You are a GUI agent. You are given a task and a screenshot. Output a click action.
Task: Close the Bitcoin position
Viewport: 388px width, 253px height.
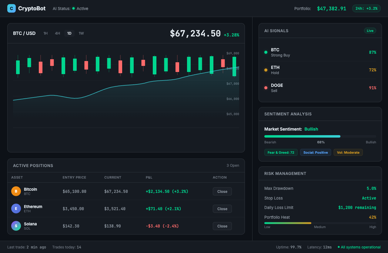(222, 191)
